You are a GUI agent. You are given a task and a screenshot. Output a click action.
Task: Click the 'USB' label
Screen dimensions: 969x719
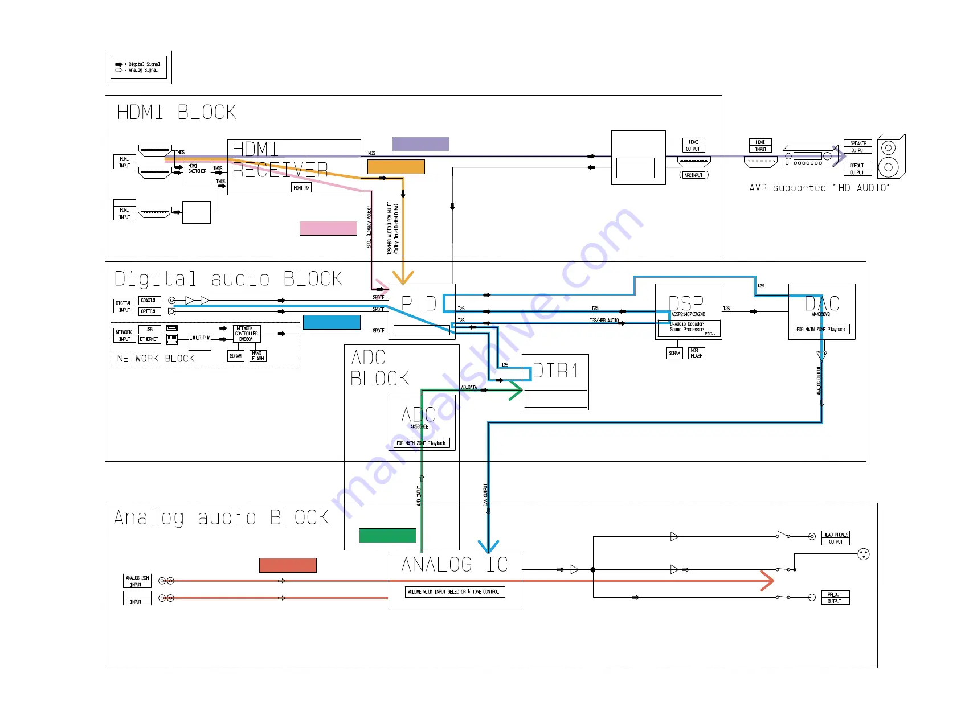pos(149,329)
